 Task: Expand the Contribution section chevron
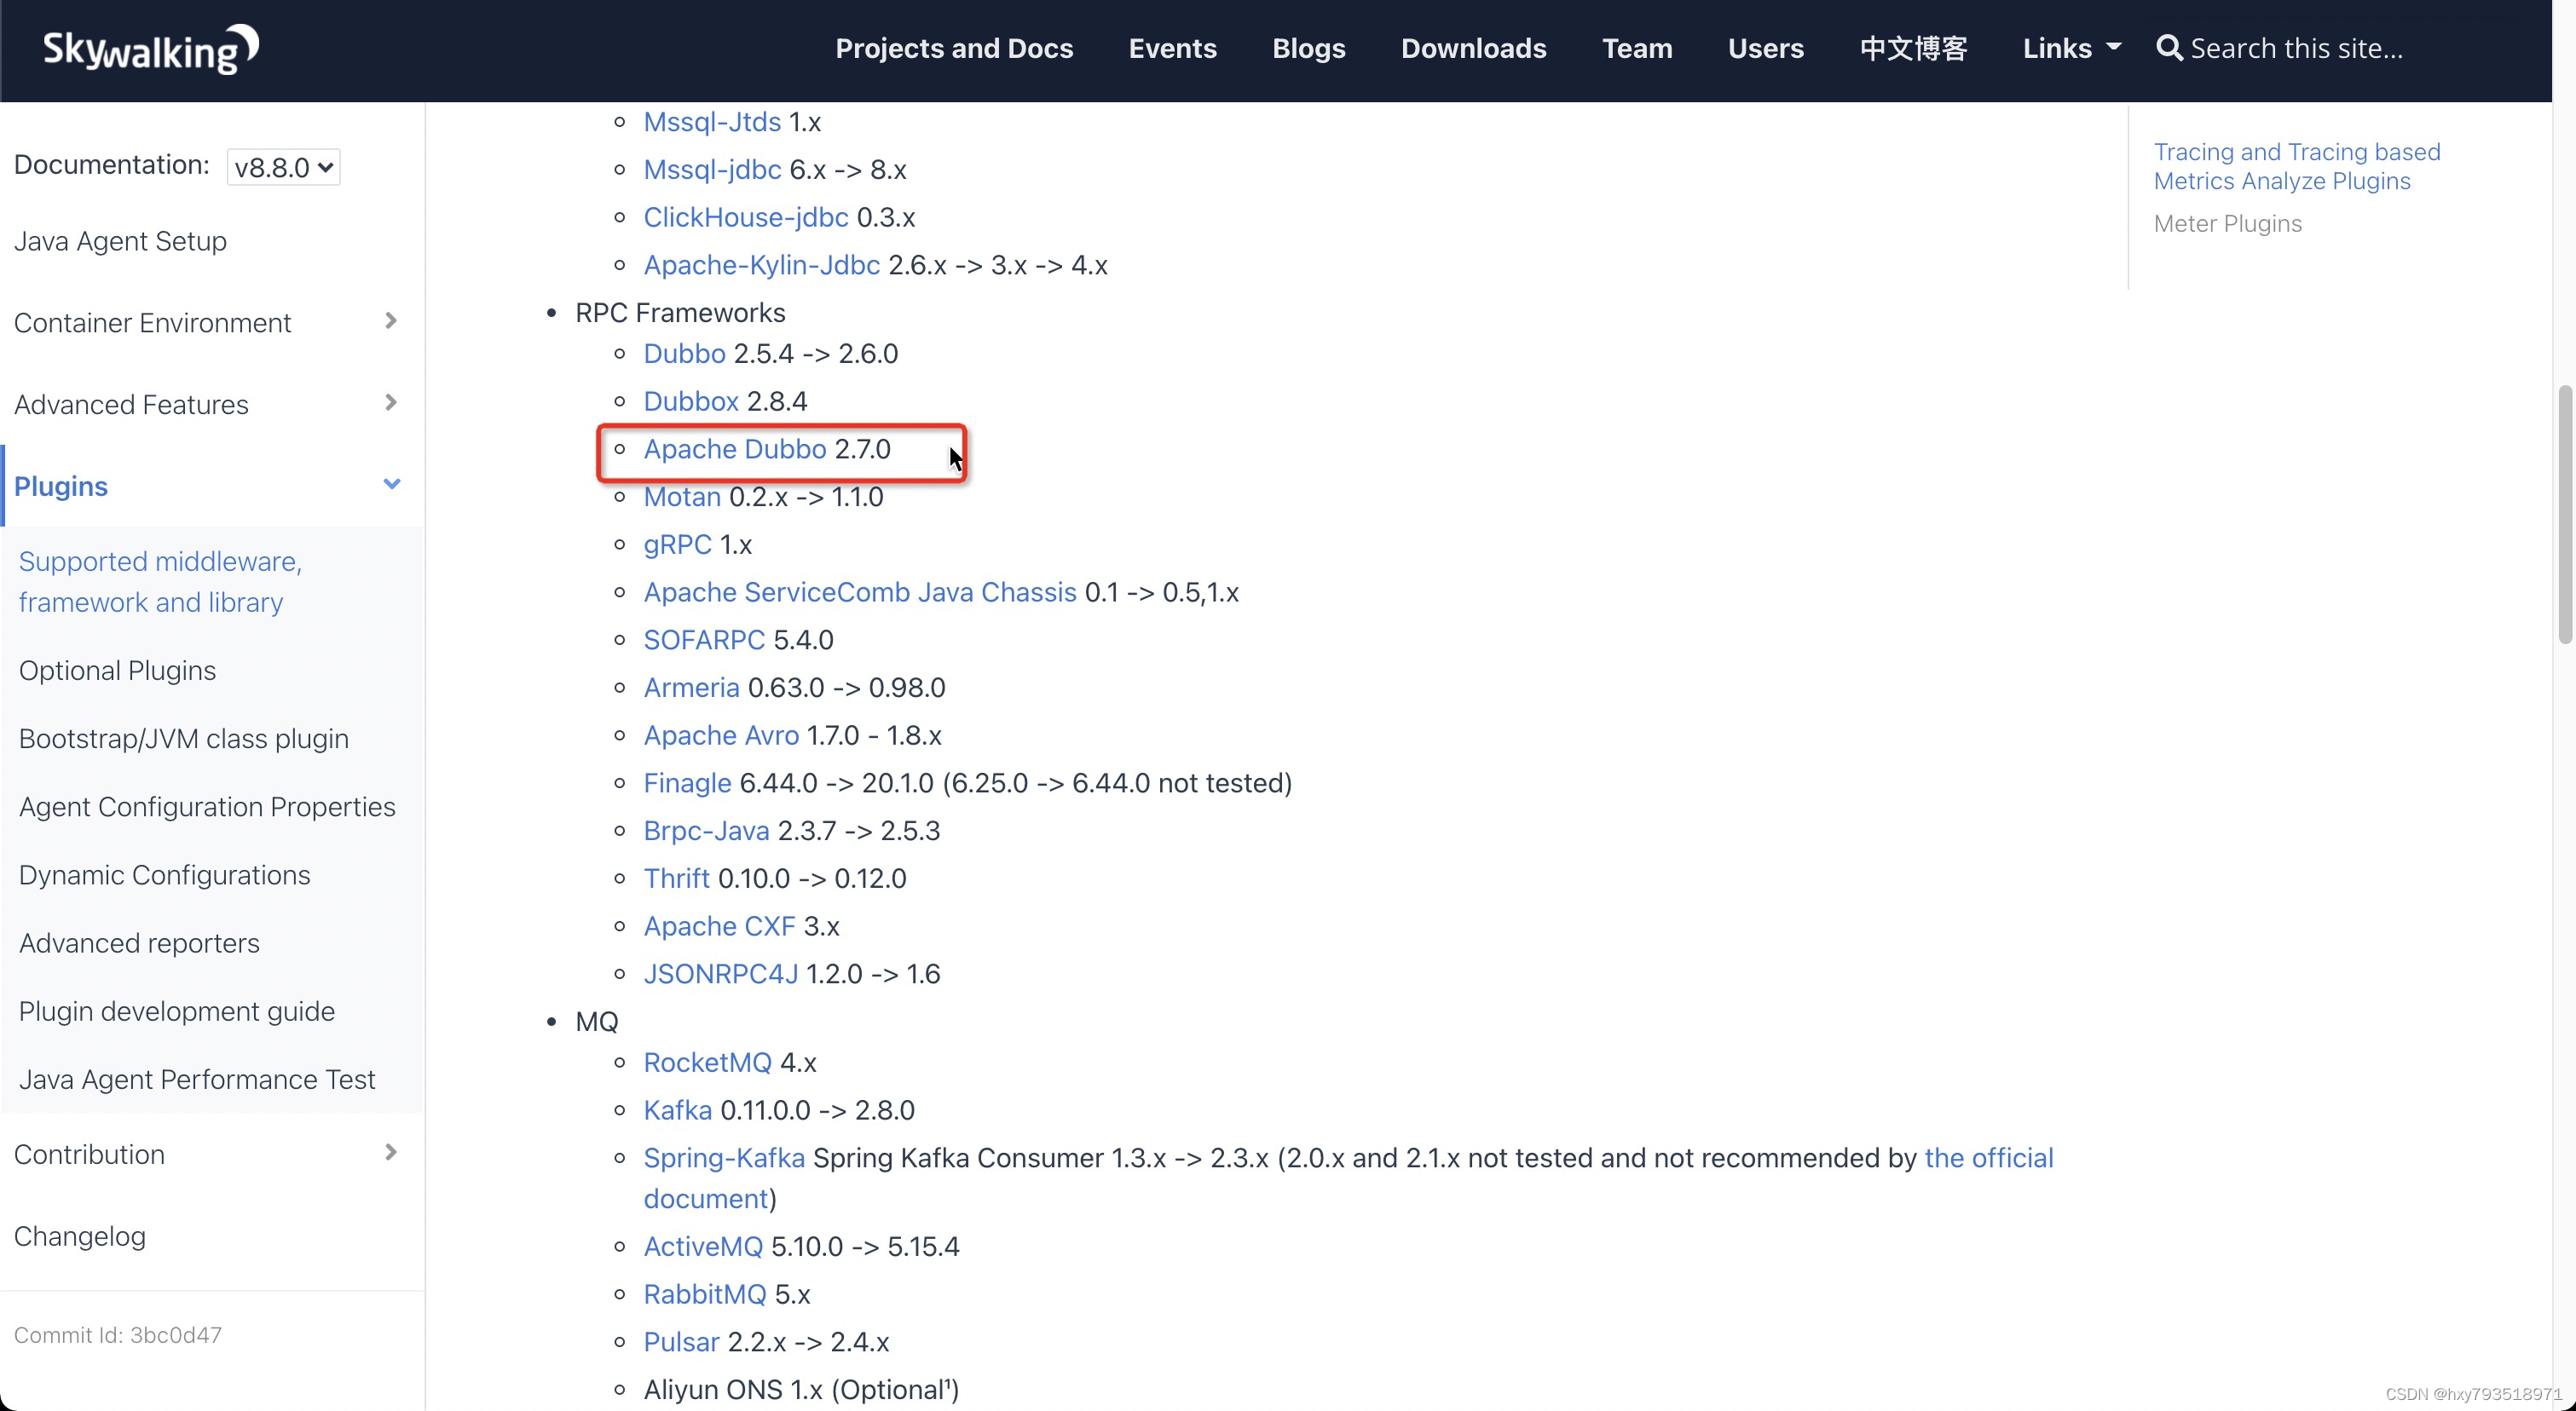(x=391, y=1153)
